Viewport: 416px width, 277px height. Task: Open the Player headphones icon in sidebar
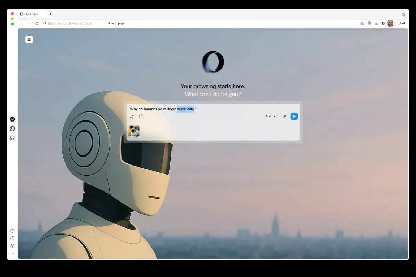[12, 138]
